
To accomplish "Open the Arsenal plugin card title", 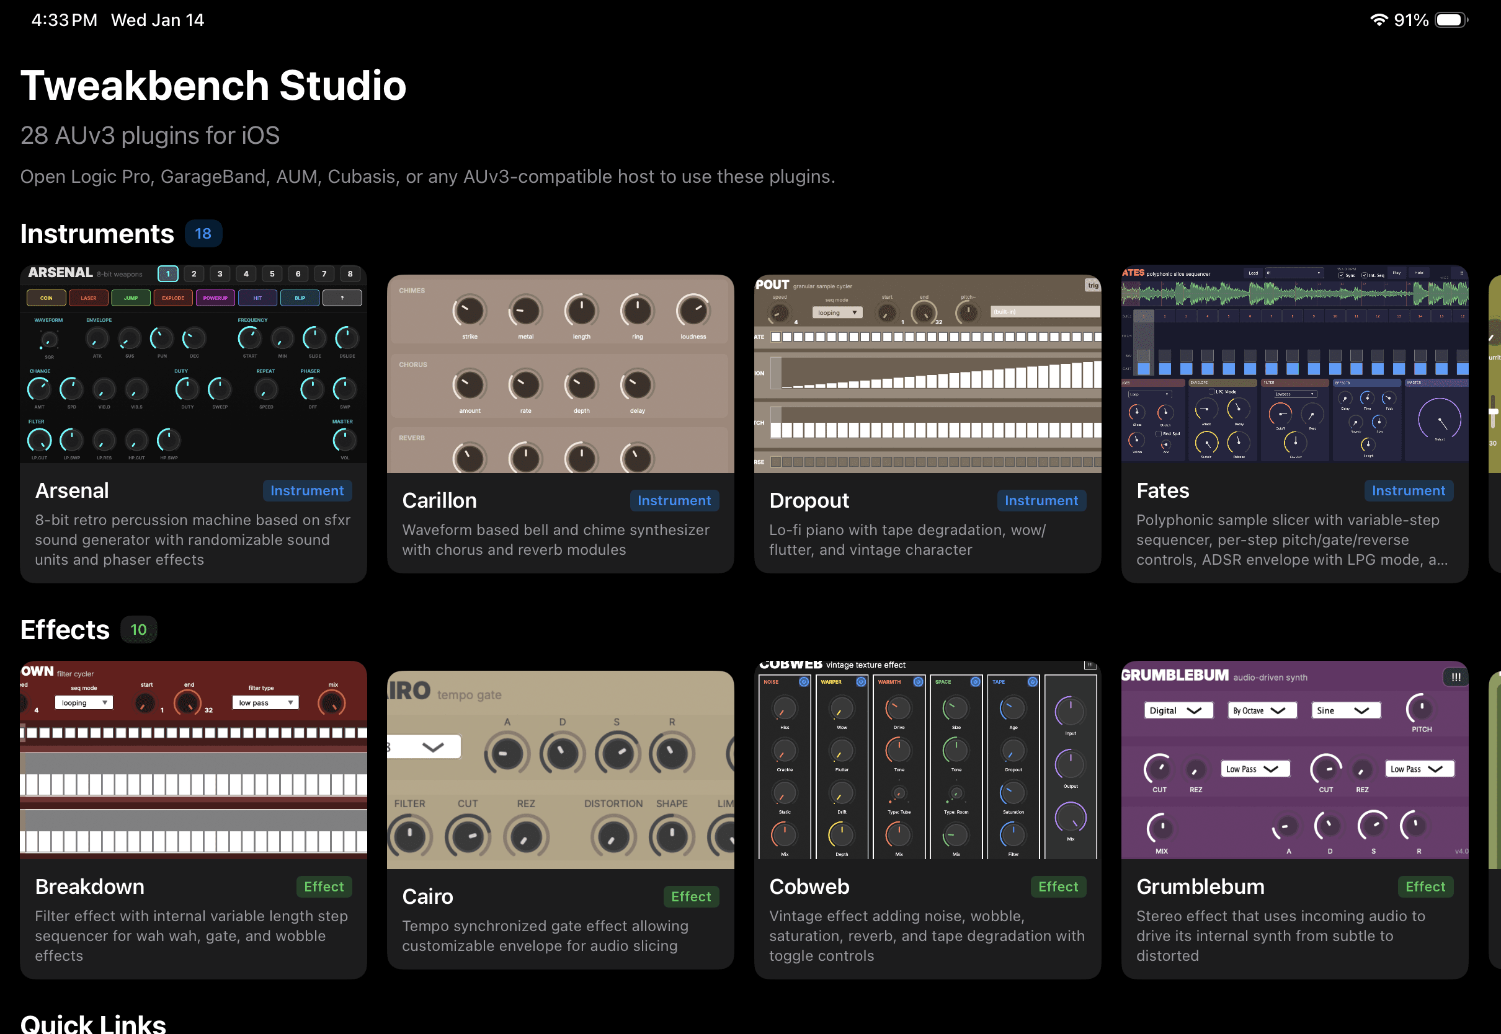I will 72,490.
